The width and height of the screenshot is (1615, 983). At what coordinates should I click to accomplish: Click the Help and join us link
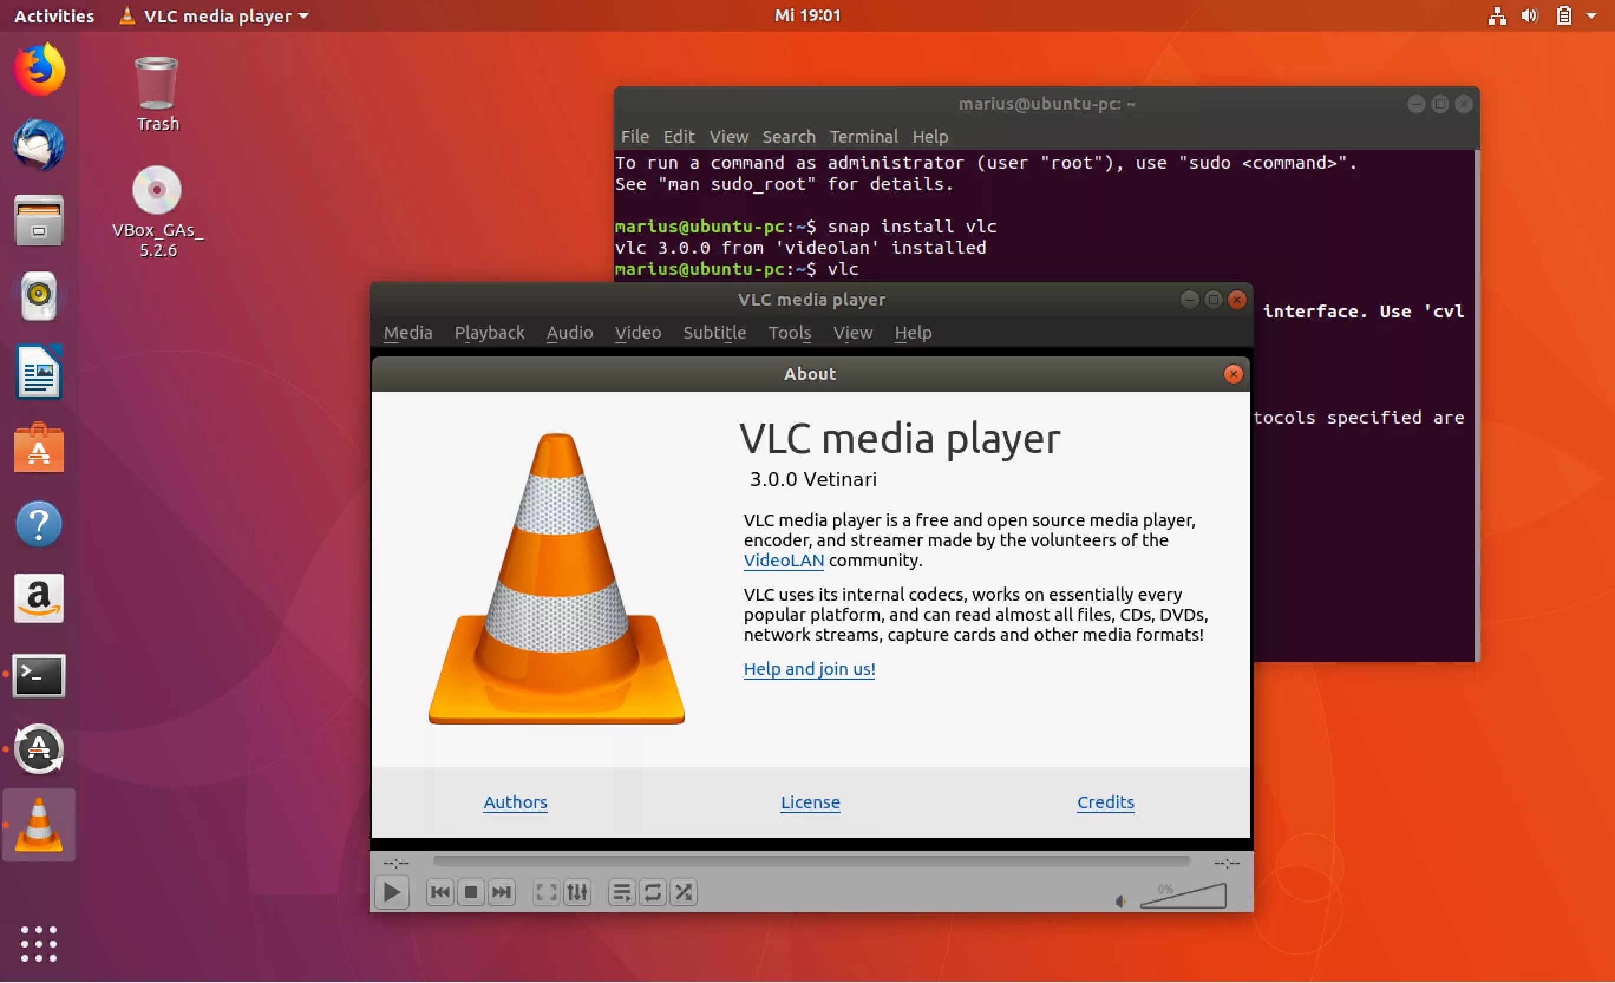[x=809, y=669]
